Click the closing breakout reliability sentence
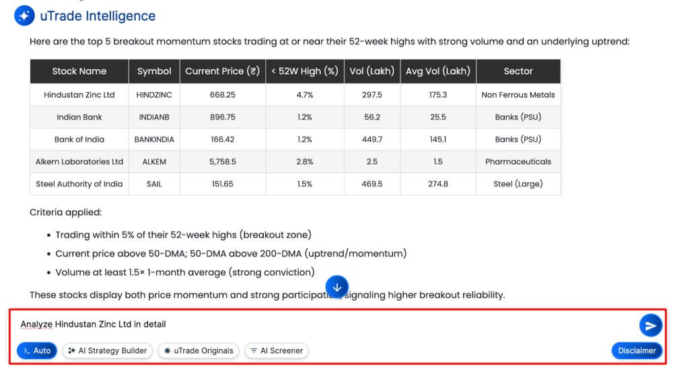The height and width of the screenshot is (376, 673). coord(267,295)
